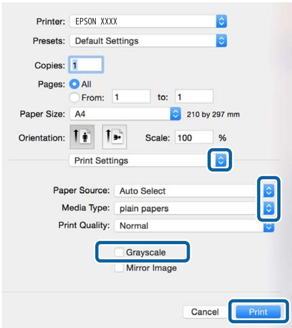This screenshot has width=292, height=328.
Task: Select portrait orientation icon
Action: coord(82,137)
